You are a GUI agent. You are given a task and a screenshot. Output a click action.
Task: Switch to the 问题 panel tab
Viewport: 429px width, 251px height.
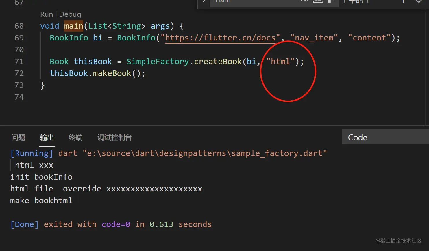pos(18,137)
